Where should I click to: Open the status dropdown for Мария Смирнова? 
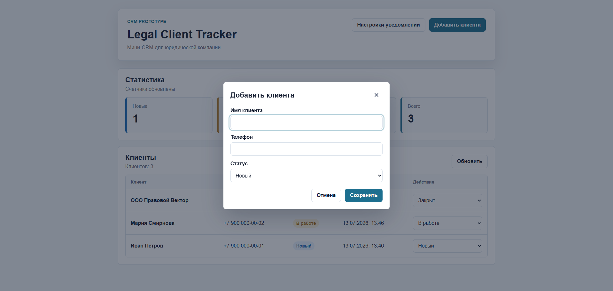click(x=447, y=223)
